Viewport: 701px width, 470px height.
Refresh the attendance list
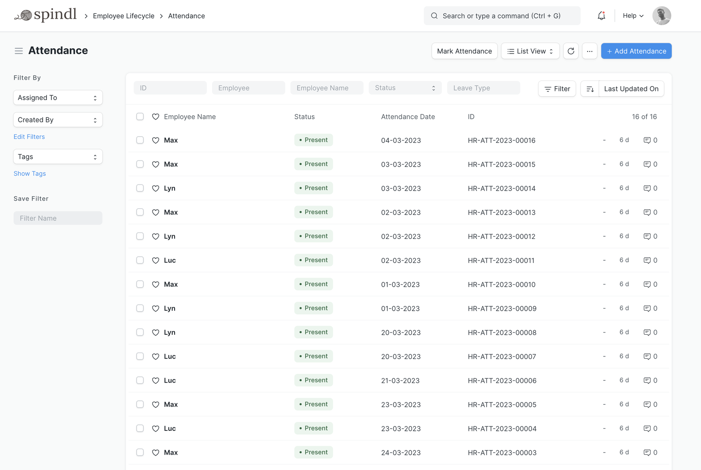tap(571, 51)
